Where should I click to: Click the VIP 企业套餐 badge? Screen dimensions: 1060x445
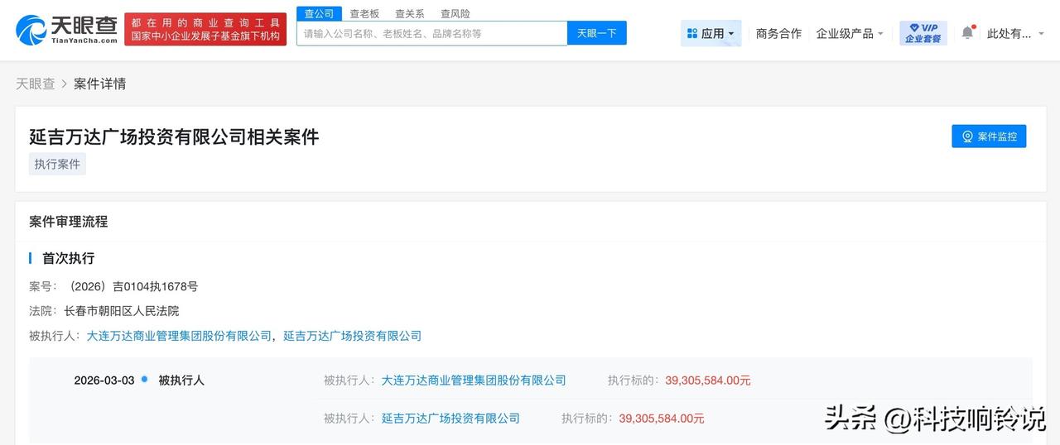click(923, 33)
